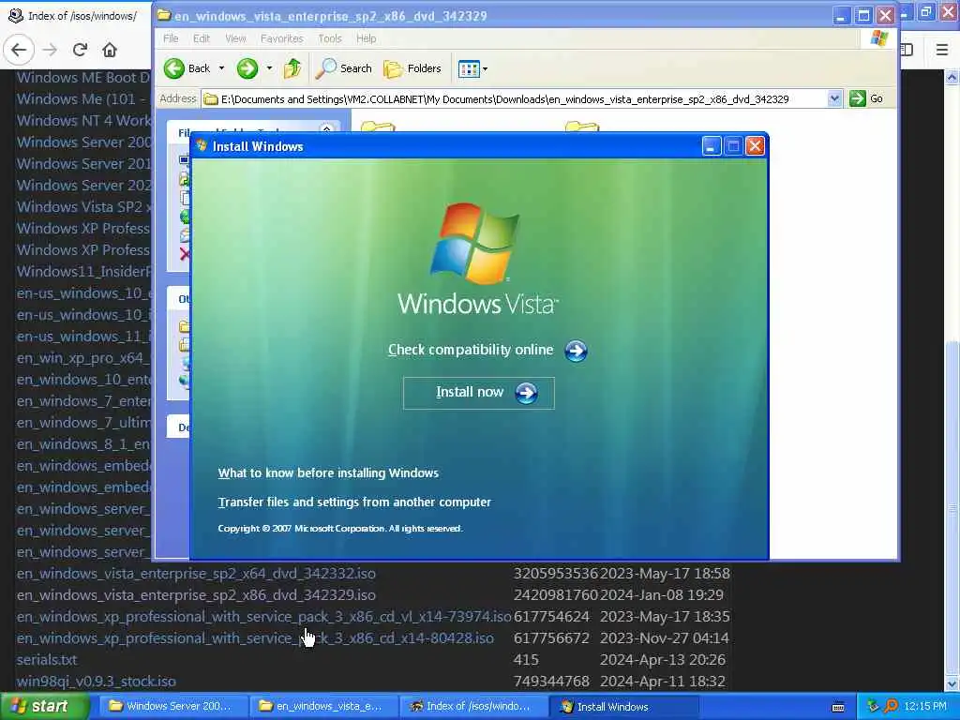The width and height of the screenshot is (960, 720).
Task: Switch to en_windows_vista_e... taskbar item
Action: point(322,707)
